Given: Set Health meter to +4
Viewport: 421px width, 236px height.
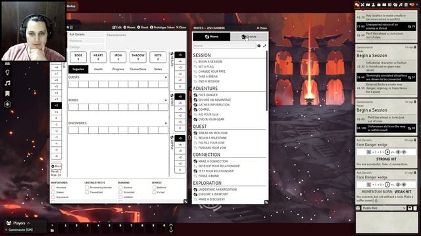Looking at the screenshot, I should click(x=180, y=61).
